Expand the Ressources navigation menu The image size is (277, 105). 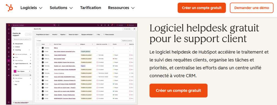click(x=121, y=8)
